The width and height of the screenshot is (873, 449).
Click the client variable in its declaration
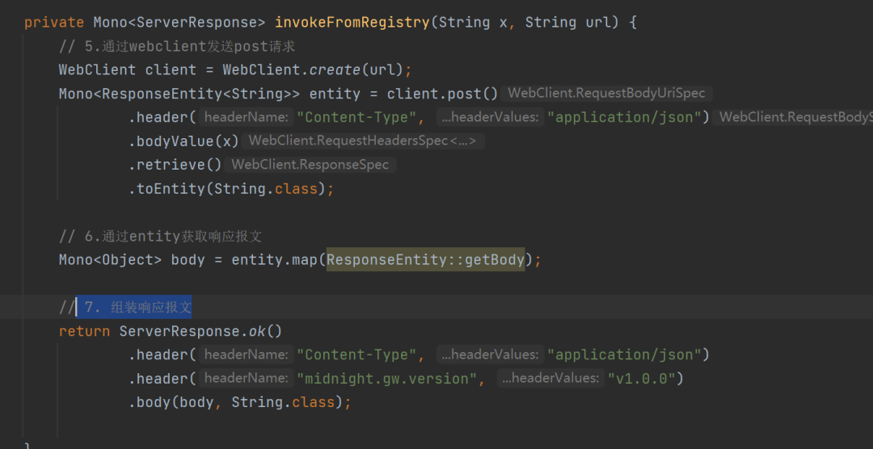pyautogui.click(x=171, y=69)
